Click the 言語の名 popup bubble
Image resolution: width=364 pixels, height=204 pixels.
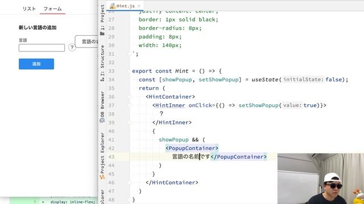point(86,41)
